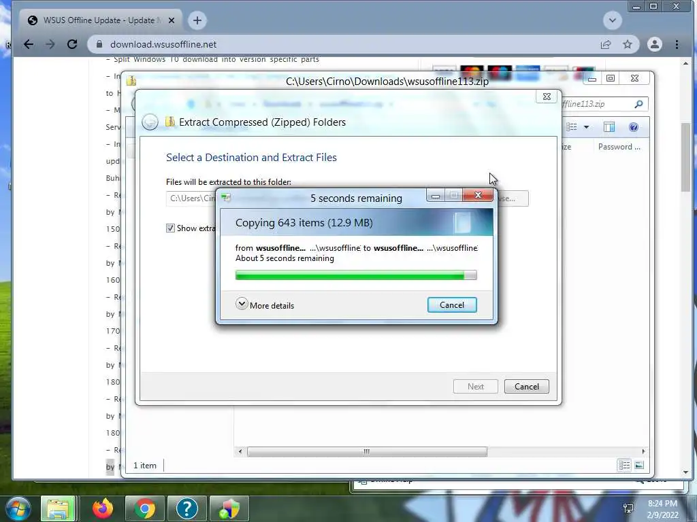Cancel the file copy progress dialog
The width and height of the screenshot is (697, 522).
(452, 305)
